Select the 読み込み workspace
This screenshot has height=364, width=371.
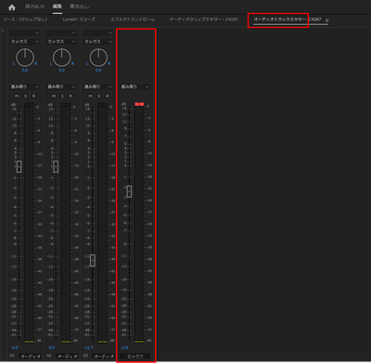(x=34, y=6)
